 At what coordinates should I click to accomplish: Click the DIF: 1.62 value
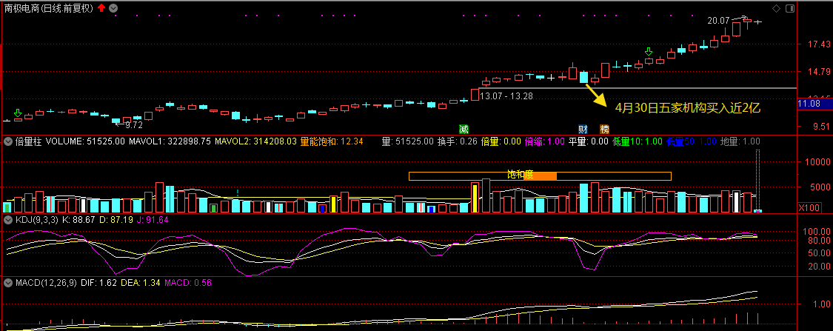pyautogui.click(x=98, y=283)
